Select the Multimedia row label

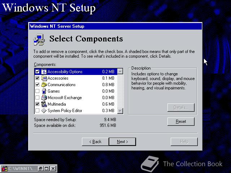[x=57, y=104]
